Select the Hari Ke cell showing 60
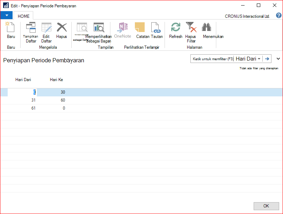The image size is (283, 214). pos(51,100)
